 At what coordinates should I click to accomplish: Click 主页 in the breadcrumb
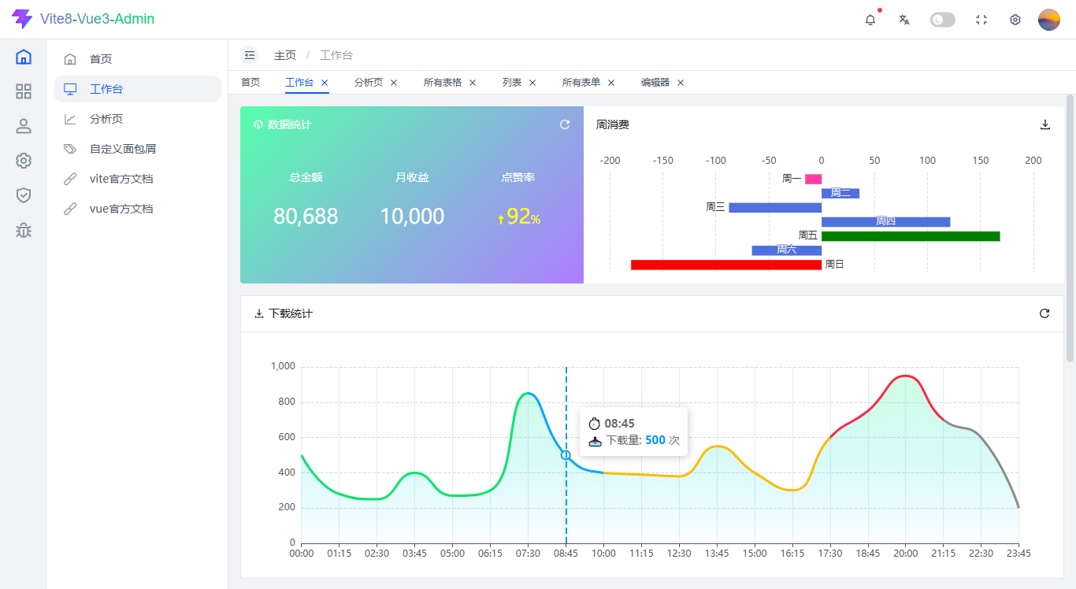point(285,55)
